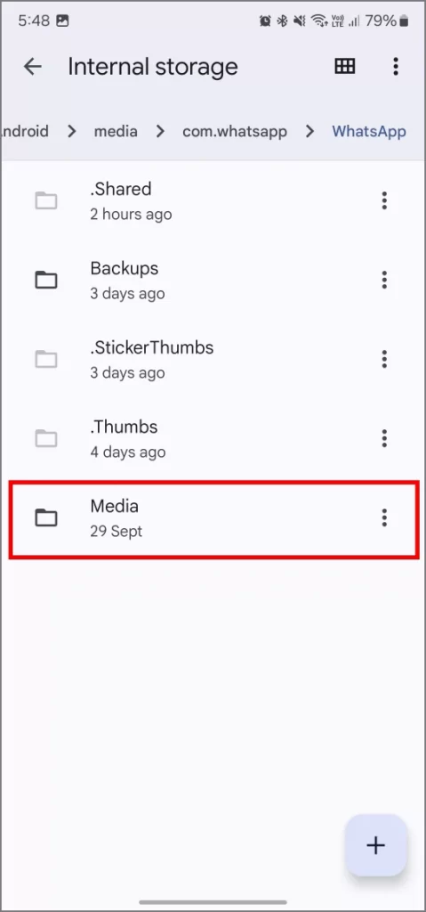
Task: Click the .Shared folder icon
Action: (46, 201)
